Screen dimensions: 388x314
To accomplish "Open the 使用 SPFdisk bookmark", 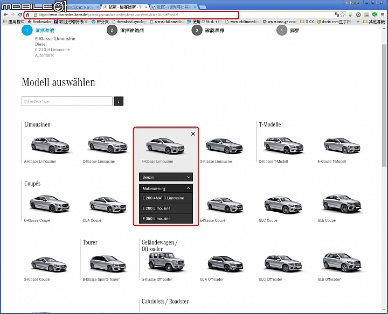I will tap(204, 22).
